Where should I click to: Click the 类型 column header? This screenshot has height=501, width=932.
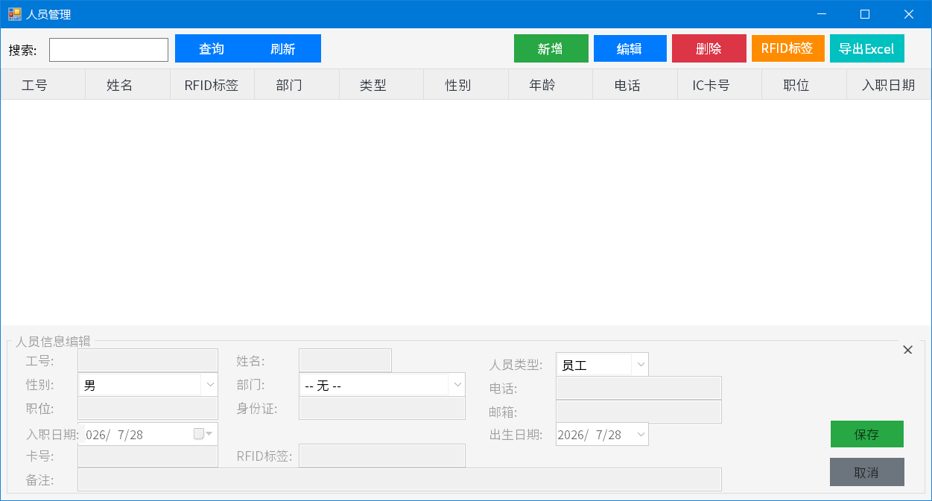[x=381, y=85]
